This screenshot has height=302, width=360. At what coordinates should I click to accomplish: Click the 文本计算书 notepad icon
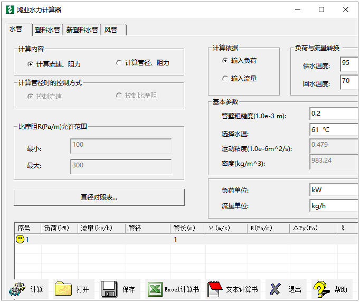click(214, 289)
